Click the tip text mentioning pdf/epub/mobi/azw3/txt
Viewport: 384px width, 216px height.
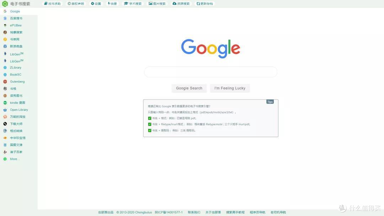point(192,112)
